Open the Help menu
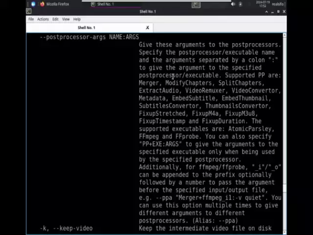Viewport: 313px width, 235px height. click(x=77, y=19)
